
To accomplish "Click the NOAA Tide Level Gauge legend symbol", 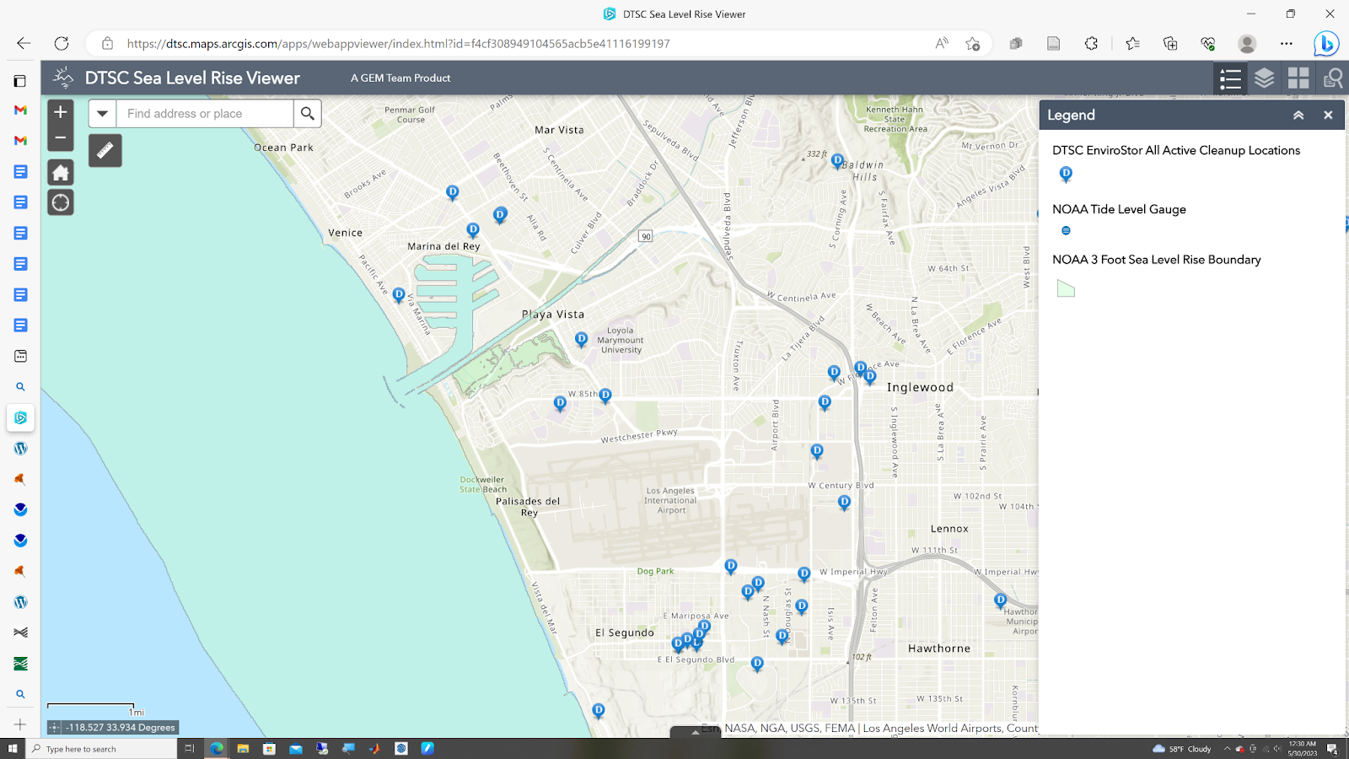I will [x=1065, y=229].
